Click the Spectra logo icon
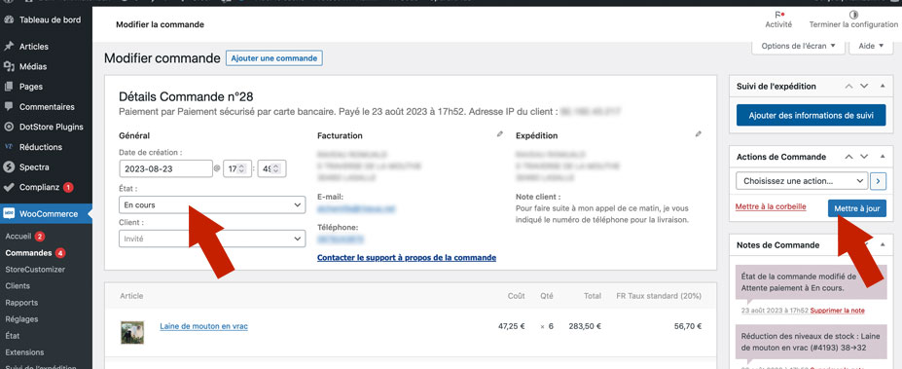 coord(9,167)
